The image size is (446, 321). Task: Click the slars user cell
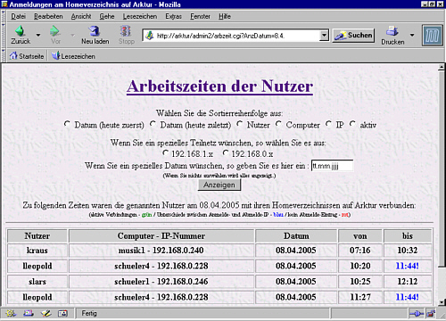pyautogui.click(x=37, y=282)
